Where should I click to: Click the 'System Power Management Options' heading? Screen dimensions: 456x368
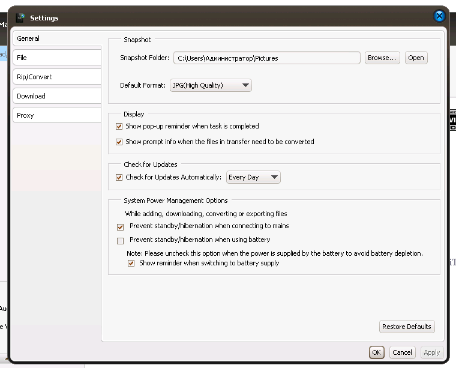(x=176, y=201)
